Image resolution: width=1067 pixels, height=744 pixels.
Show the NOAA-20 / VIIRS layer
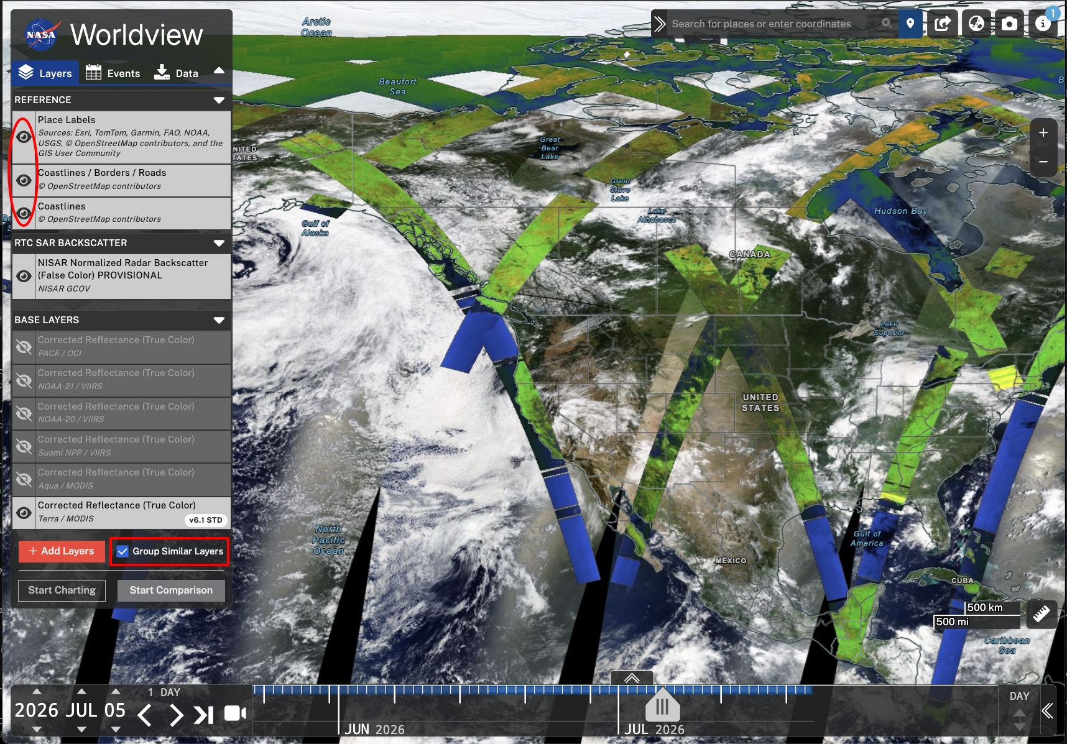[24, 413]
